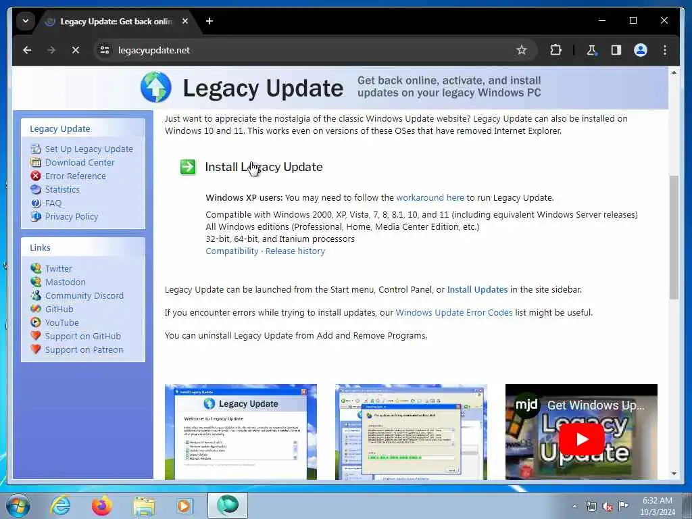Viewport: 692px width, 519px height.
Task: Open the Action Center flag icon
Action: tap(622, 506)
